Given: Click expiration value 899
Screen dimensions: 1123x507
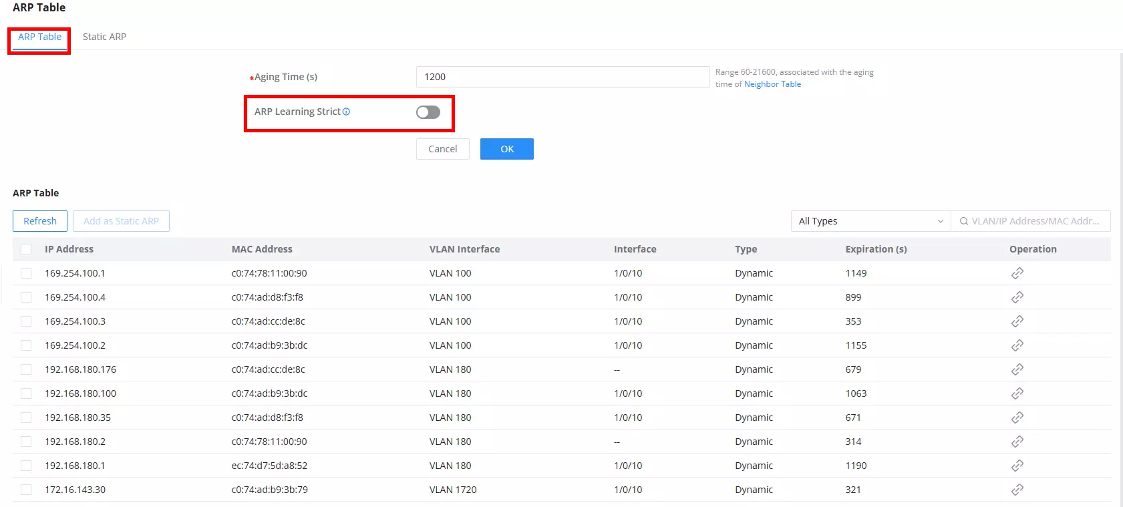Looking at the screenshot, I should click(853, 297).
